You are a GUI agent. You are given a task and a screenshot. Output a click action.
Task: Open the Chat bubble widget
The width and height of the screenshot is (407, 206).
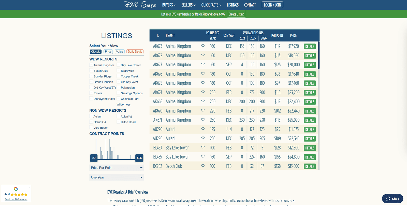(393, 199)
